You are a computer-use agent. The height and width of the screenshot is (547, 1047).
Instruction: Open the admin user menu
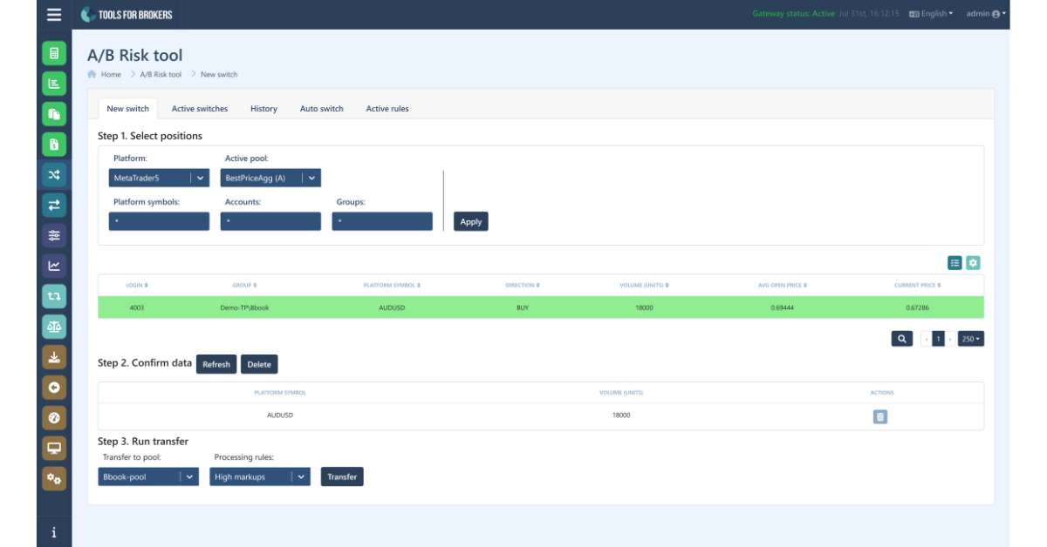[x=986, y=14]
